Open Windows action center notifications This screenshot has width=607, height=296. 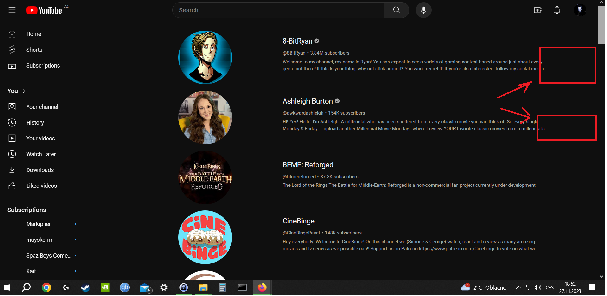(x=592, y=287)
